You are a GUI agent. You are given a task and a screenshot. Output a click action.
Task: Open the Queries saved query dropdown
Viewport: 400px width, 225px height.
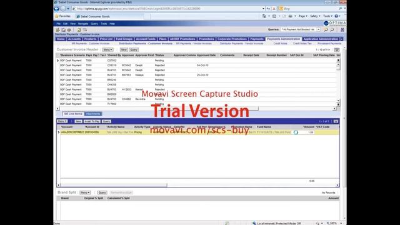(318, 29)
